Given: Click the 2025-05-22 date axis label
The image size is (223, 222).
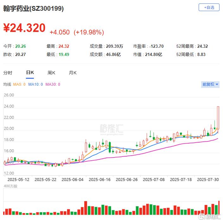Looking at the screenshot, I should (45, 180).
